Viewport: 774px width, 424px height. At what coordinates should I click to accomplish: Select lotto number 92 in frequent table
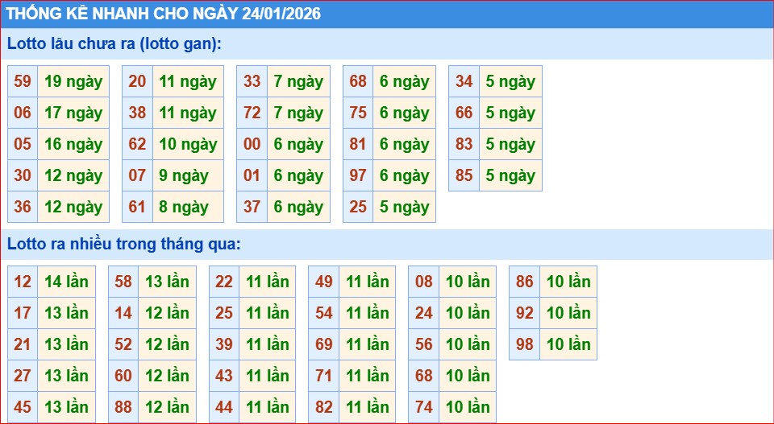525,313
